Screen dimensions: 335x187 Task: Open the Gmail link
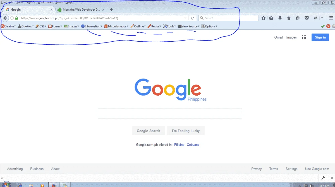(279, 37)
